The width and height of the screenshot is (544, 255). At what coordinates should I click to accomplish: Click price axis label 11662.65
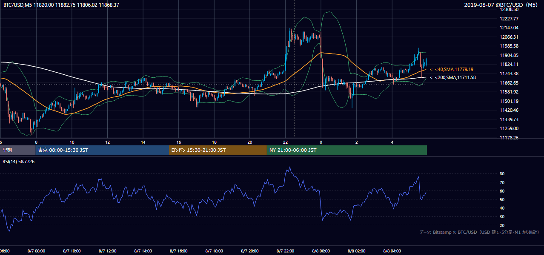click(509, 83)
